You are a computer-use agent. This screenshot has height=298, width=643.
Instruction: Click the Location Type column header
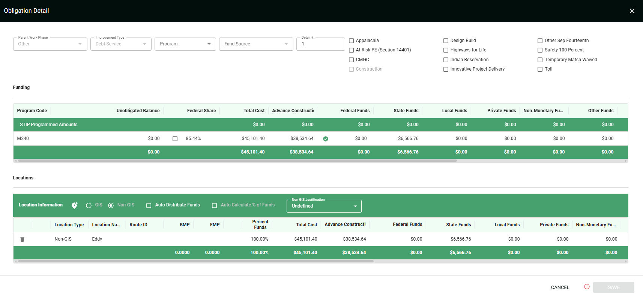[x=69, y=225]
